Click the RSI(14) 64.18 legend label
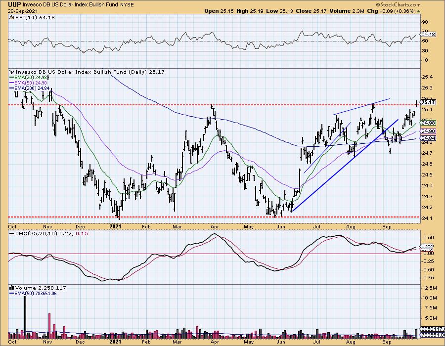Screen dimensions: 445x346 point(34,17)
